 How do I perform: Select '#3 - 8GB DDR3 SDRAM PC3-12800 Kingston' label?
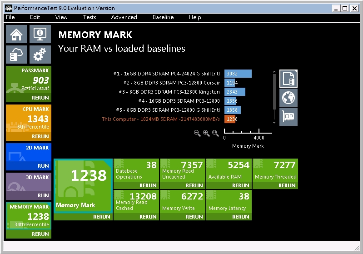pyautogui.click(x=169, y=92)
